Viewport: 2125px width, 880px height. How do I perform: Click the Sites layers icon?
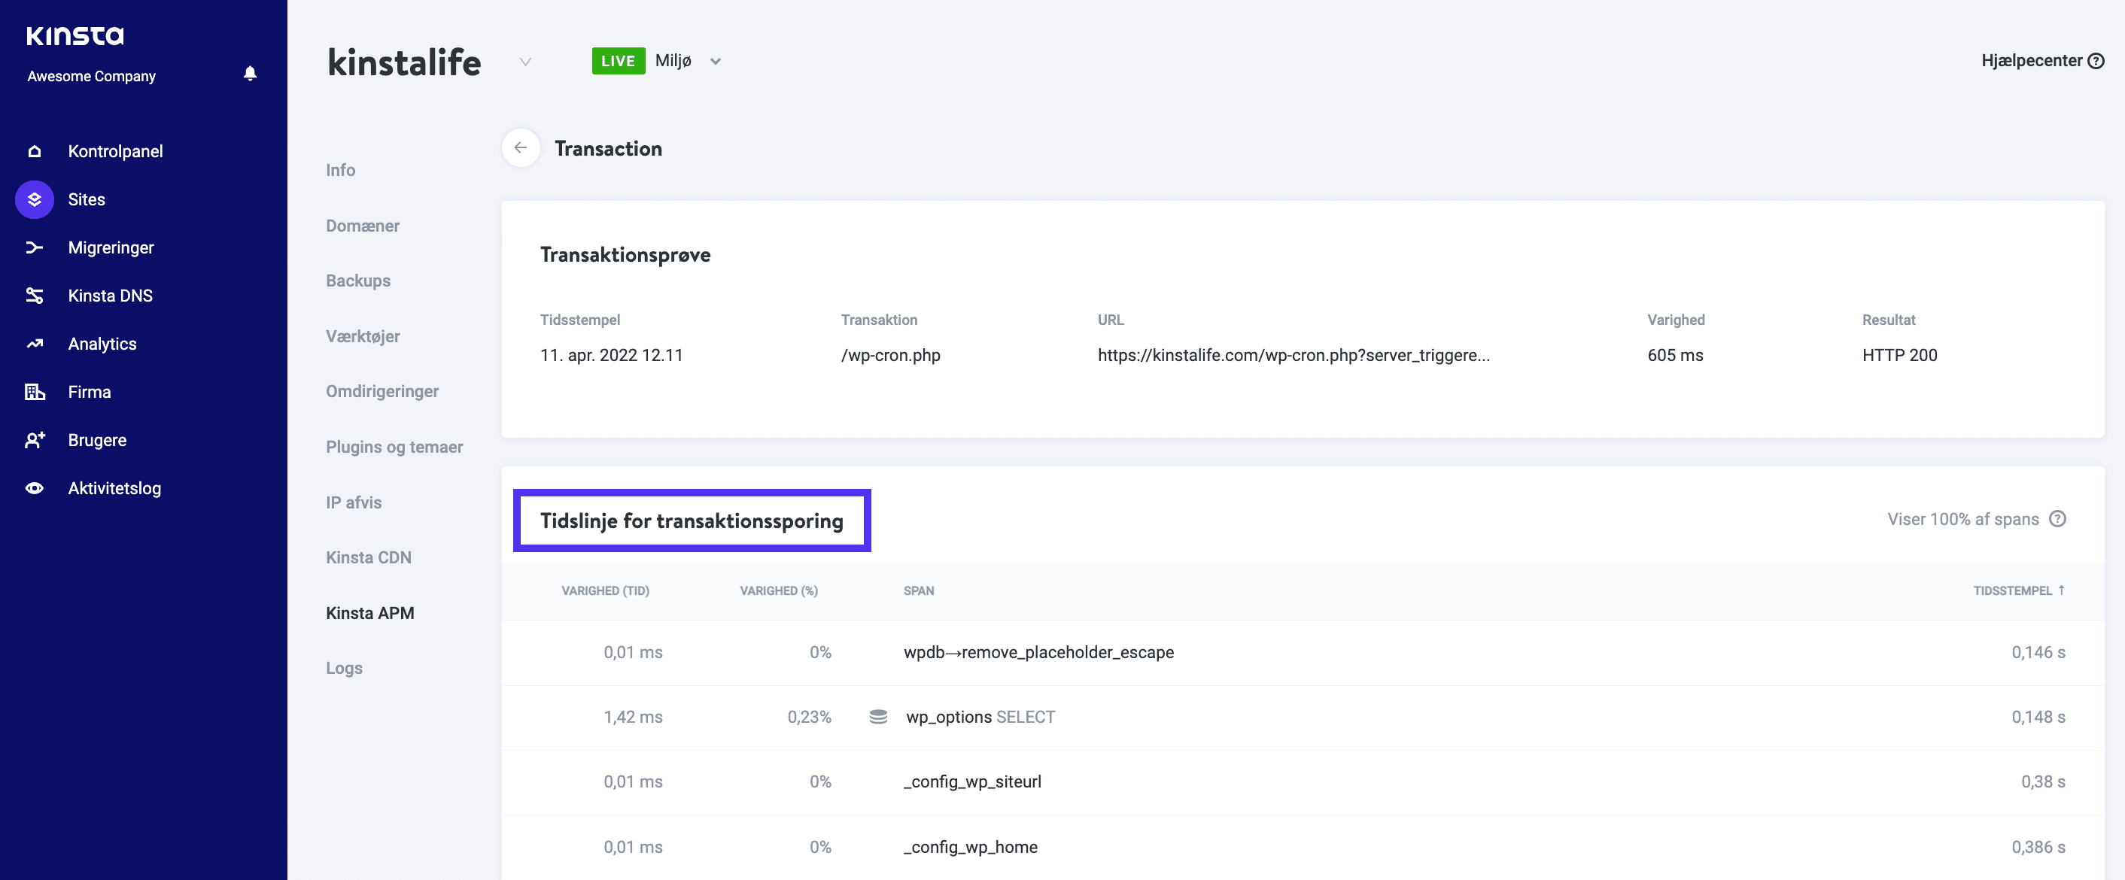pos(34,199)
